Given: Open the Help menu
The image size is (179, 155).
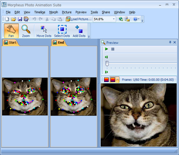Looking at the screenshot, I should pos(132,12).
